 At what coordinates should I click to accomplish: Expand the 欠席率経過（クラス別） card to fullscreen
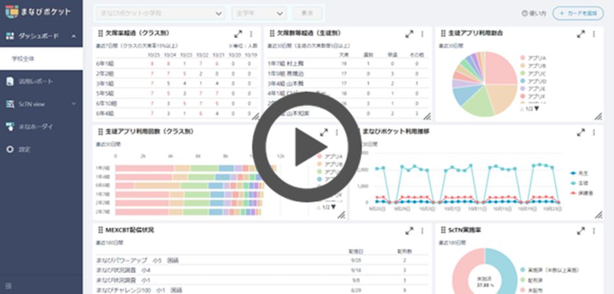(x=237, y=34)
